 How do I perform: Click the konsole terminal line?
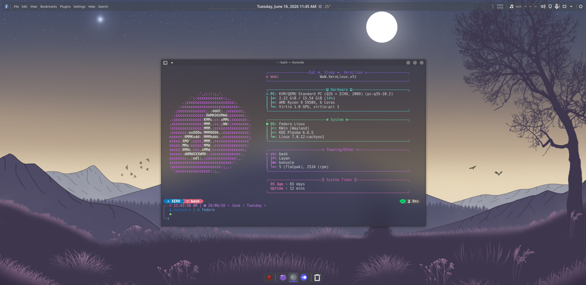click(x=283, y=163)
